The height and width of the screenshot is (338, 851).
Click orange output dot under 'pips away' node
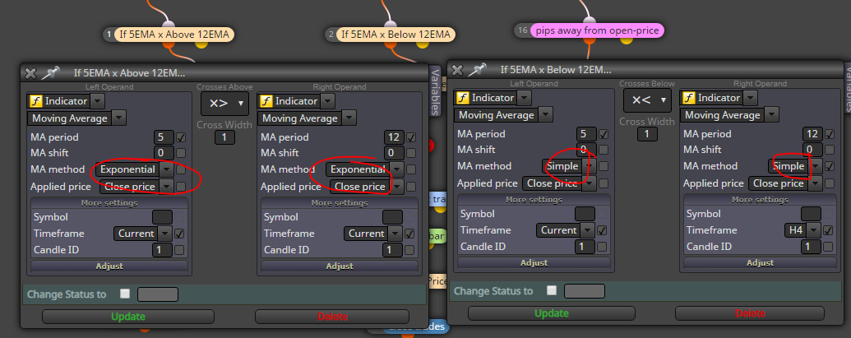[x=590, y=39]
